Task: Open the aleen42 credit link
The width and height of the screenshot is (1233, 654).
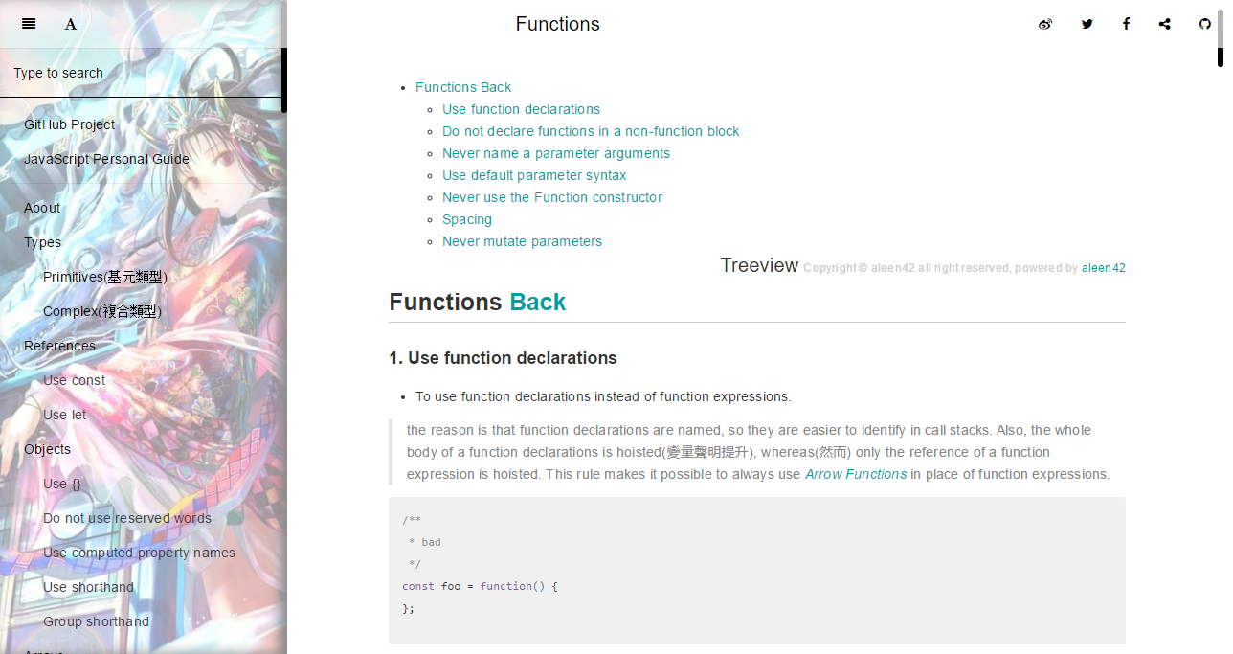Action: click(1104, 268)
